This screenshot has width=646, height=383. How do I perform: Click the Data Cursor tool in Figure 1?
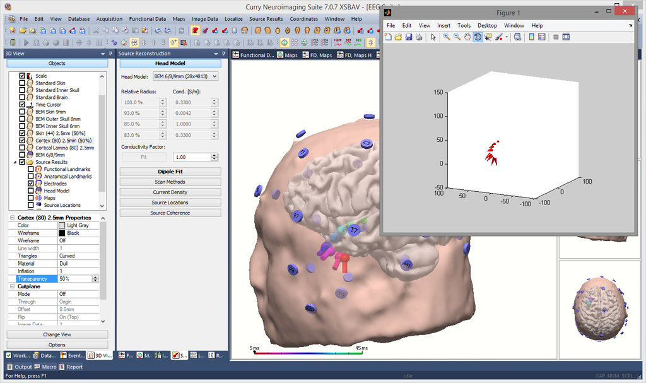coord(488,37)
